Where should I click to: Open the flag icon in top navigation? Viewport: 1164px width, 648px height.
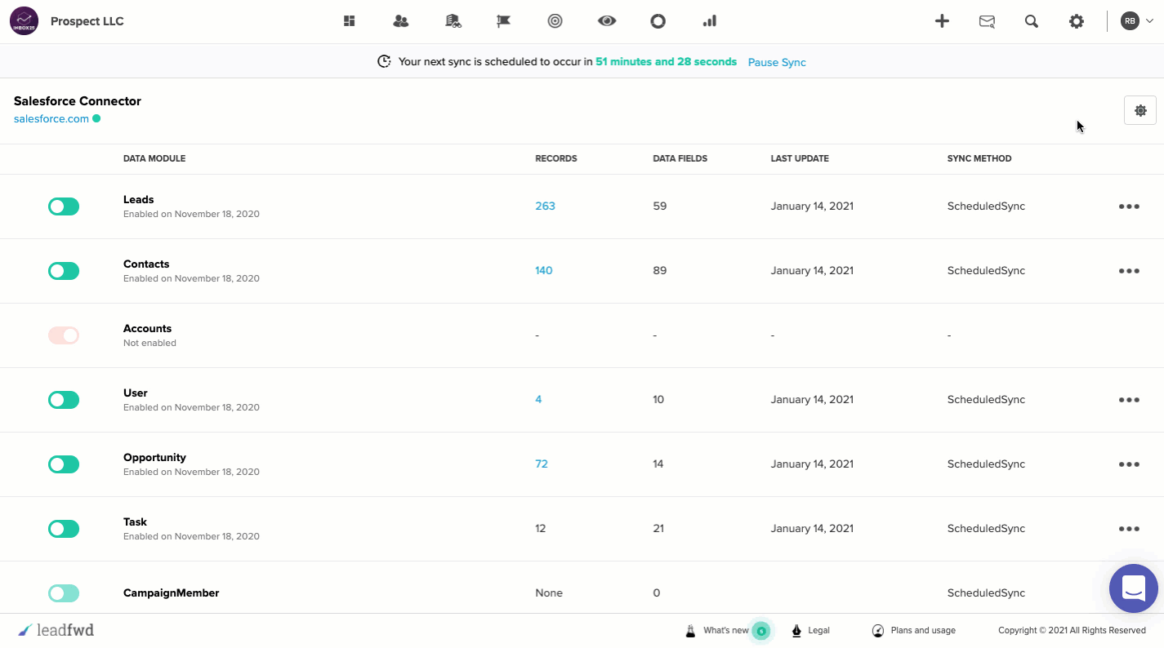(x=504, y=21)
